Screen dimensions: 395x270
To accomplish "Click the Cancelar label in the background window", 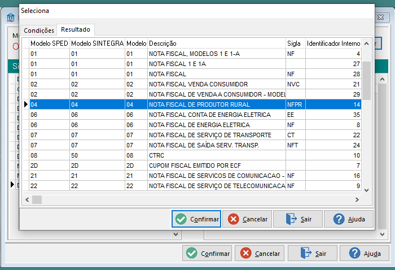I will [x=267, y=254].
